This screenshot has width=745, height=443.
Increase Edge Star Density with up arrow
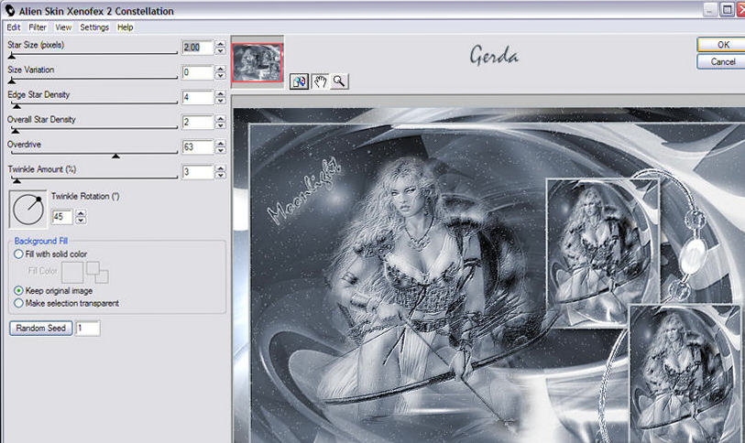click(220, 94)
